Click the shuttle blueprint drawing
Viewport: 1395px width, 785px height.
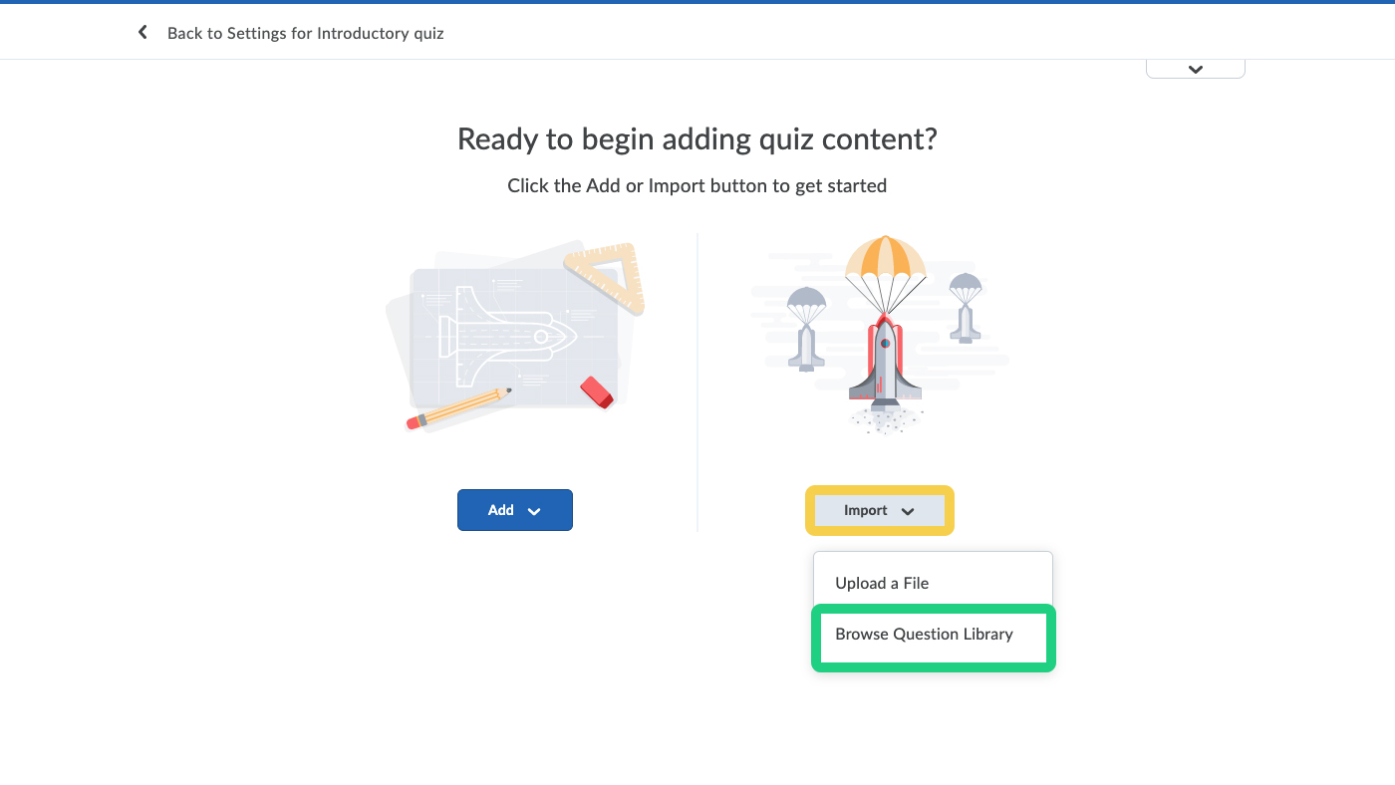coord(508,336)
